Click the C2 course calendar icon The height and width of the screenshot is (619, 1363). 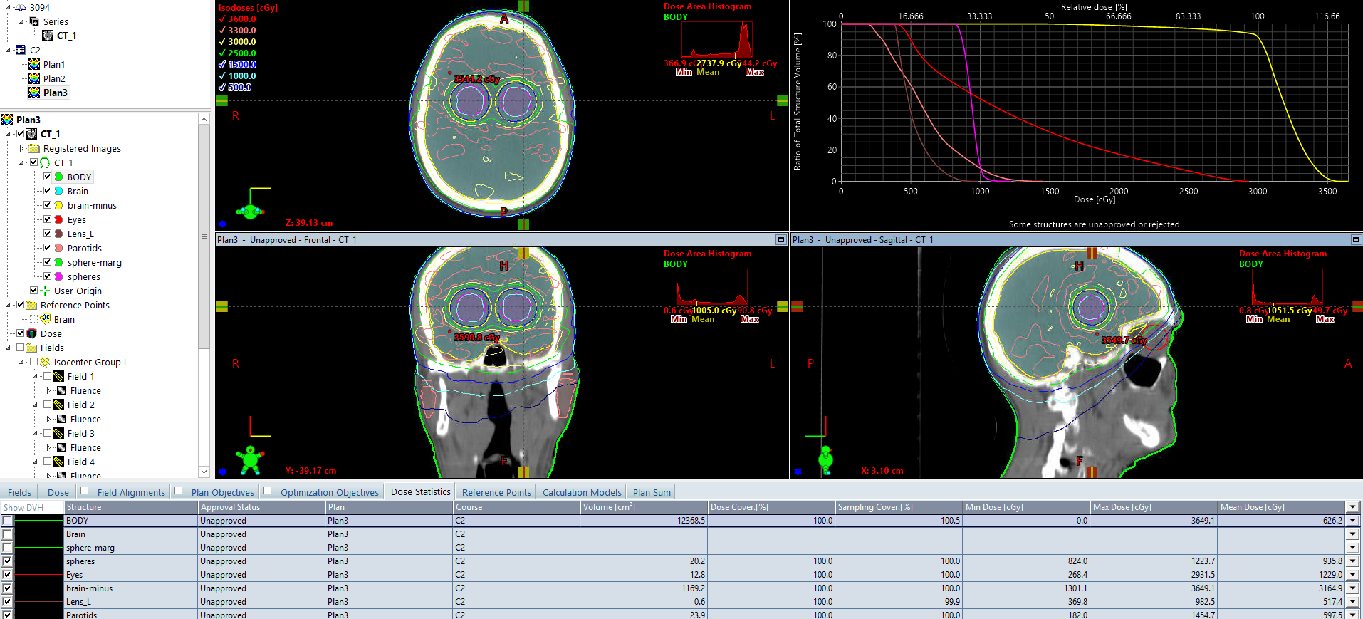coord(21,50)
